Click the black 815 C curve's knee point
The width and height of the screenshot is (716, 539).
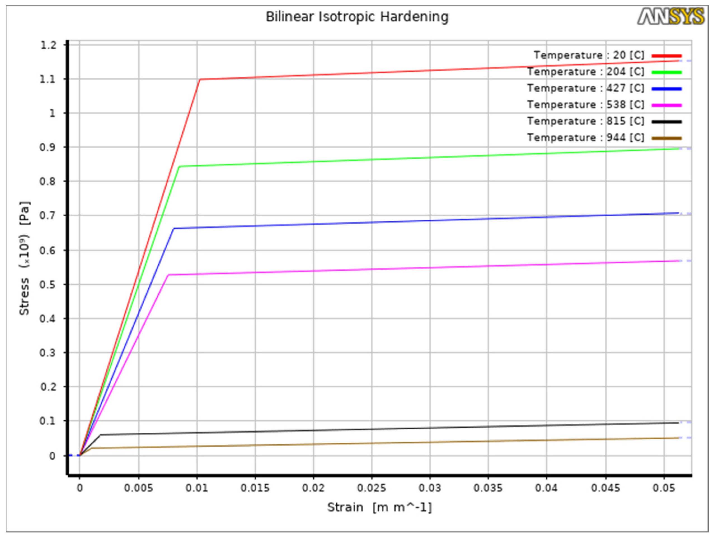pyautogui.click(x=100, y=435)
